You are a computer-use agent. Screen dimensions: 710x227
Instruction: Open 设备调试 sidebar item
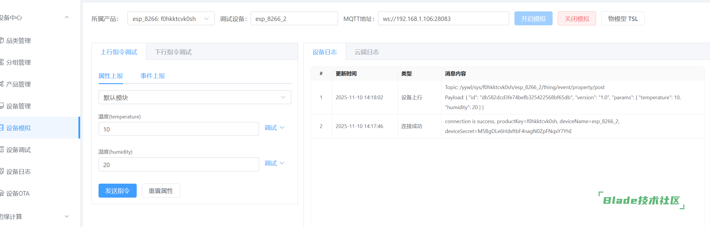point(18,150)
